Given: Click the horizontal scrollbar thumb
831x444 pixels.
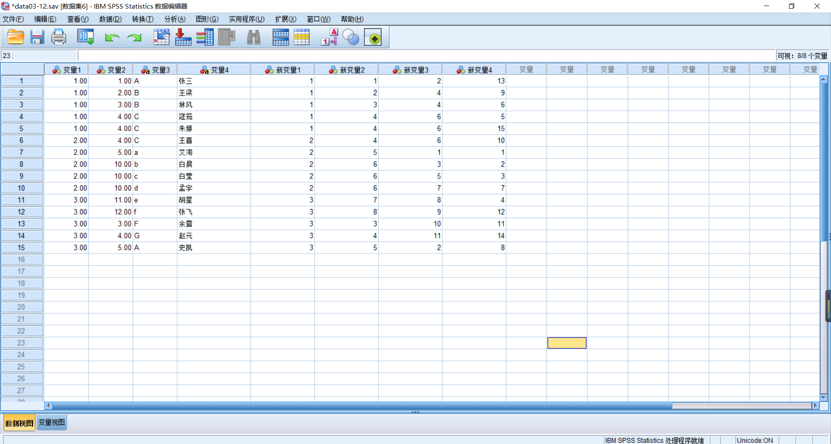Looking at the screenshot, I should pos(362,405).
